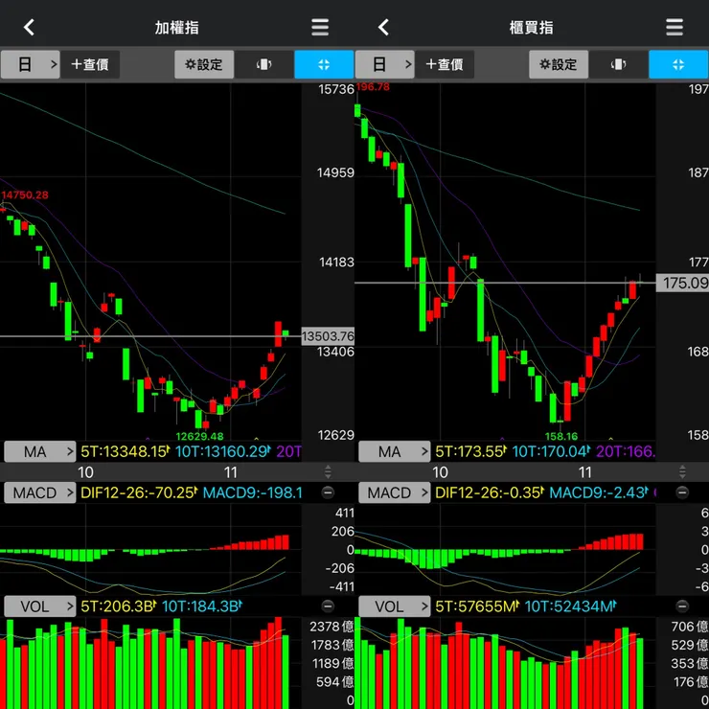This screenshot has height=709, width=709.
Task: Tap +查價 on 櫃買指 panel
Action: click(x=445, y=64)
